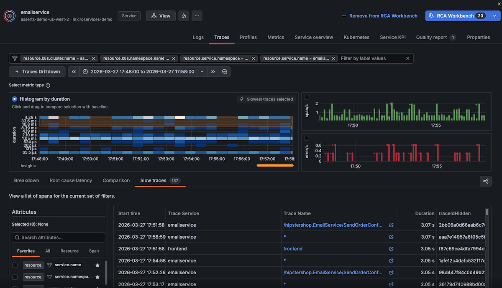Open the time range picker dropdown
502x288 pixels.
coord(142,72)
